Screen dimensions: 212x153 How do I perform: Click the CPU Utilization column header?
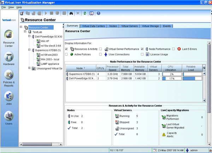point(172,68)
